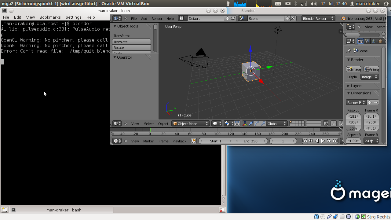Play animation in reverse
The height and width of the screenshot is (220, 391).
click(x=317, y=141)
